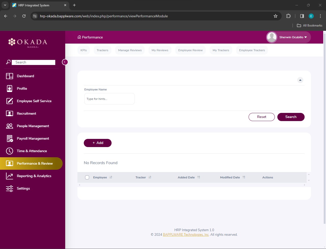Sort the table by Added Date

click(x=199, y=177)
